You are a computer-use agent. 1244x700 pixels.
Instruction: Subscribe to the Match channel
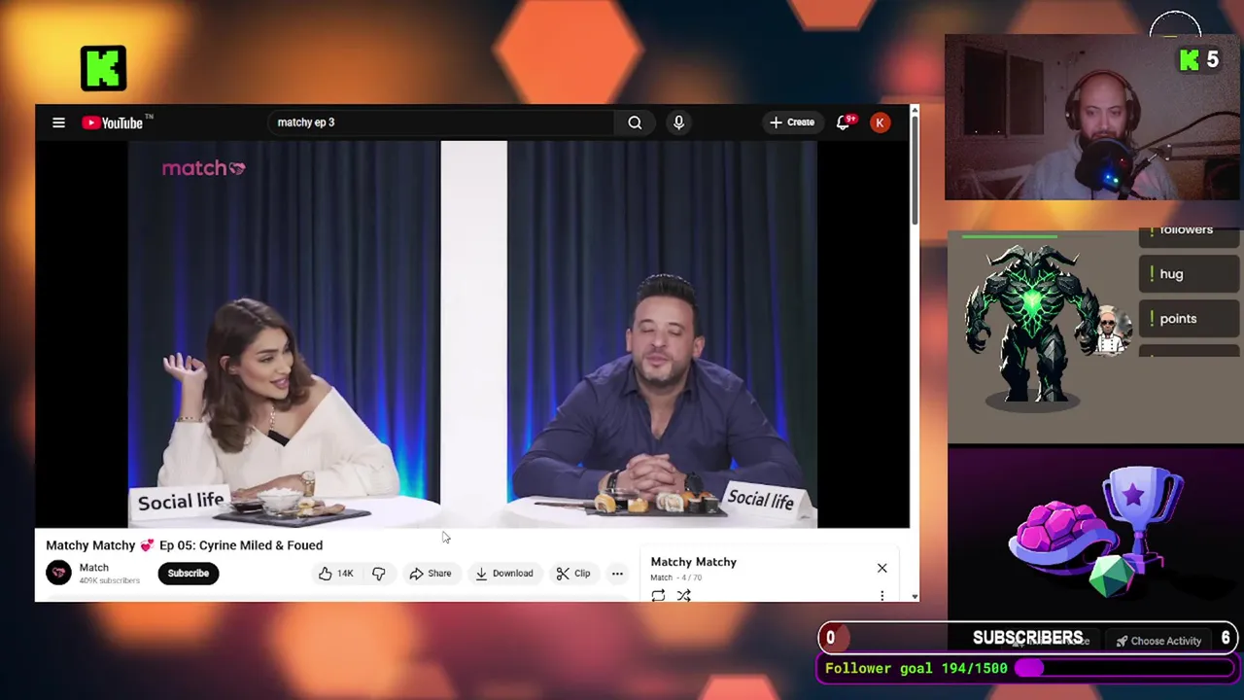188,573
